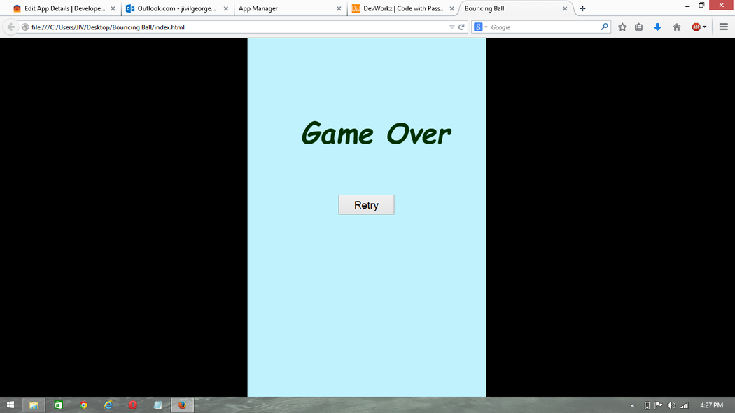Click the search magnifier icon
The image size is (735, 413).
(x=605, y=27)
